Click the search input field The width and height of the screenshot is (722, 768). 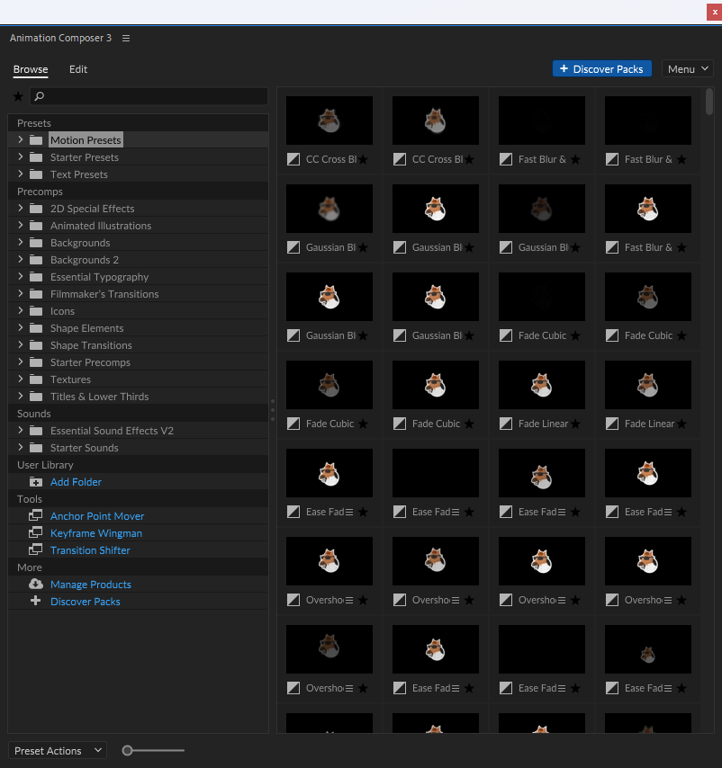149,96
